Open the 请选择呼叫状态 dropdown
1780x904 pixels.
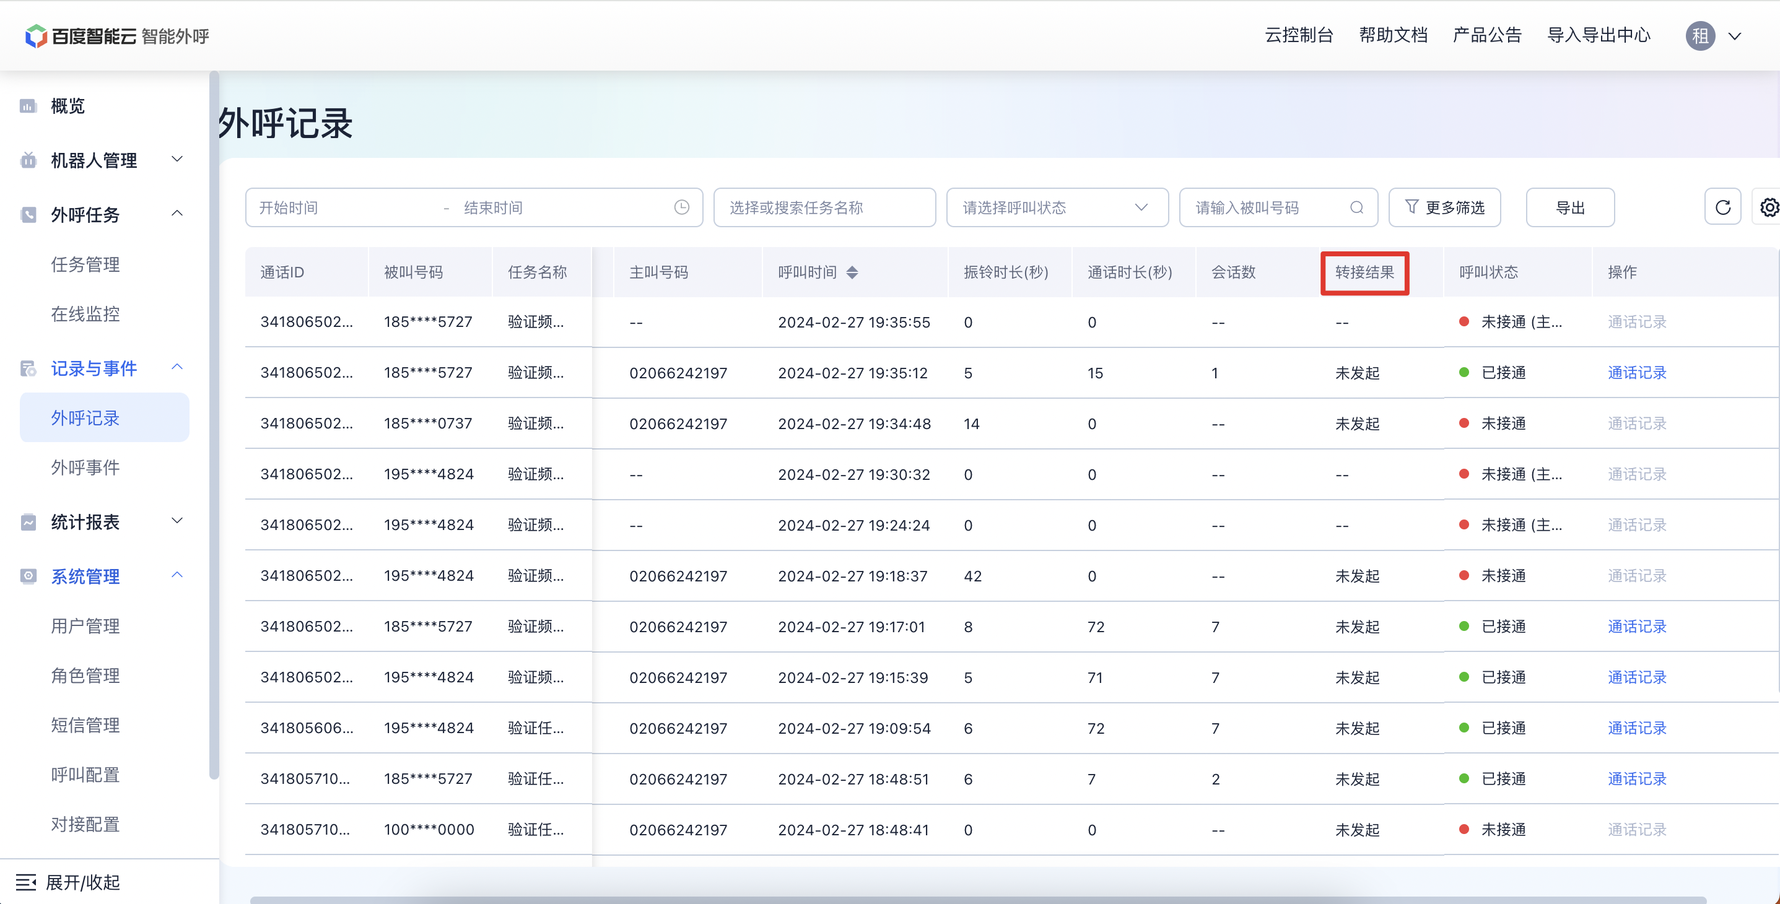[1057, 207]
